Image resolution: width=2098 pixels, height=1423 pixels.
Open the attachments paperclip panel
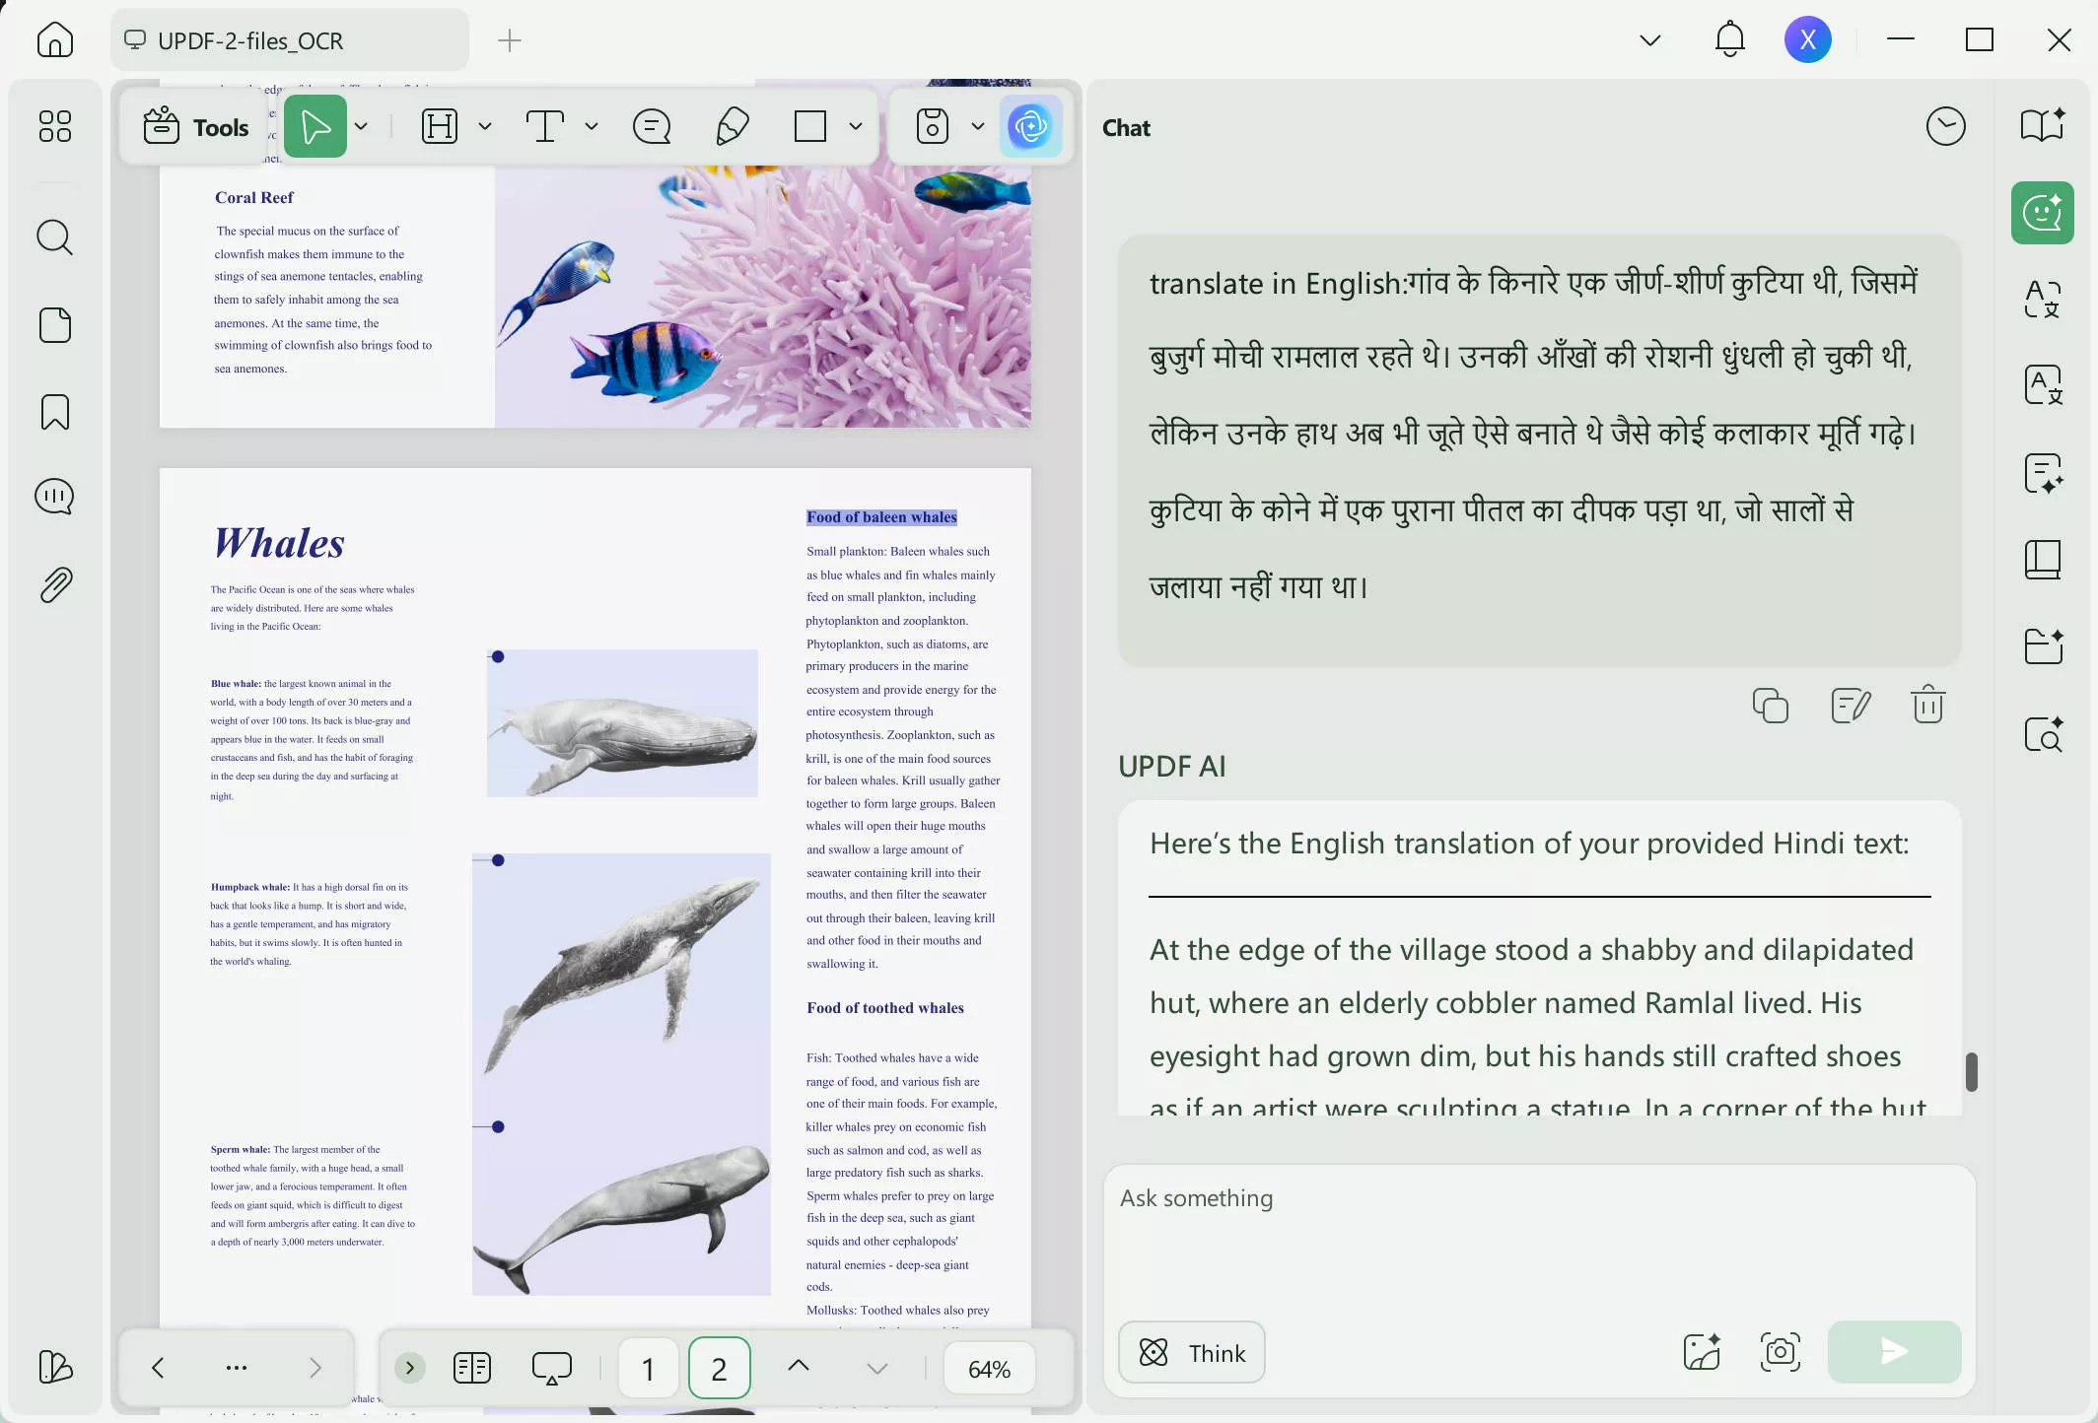pos(55,584)
